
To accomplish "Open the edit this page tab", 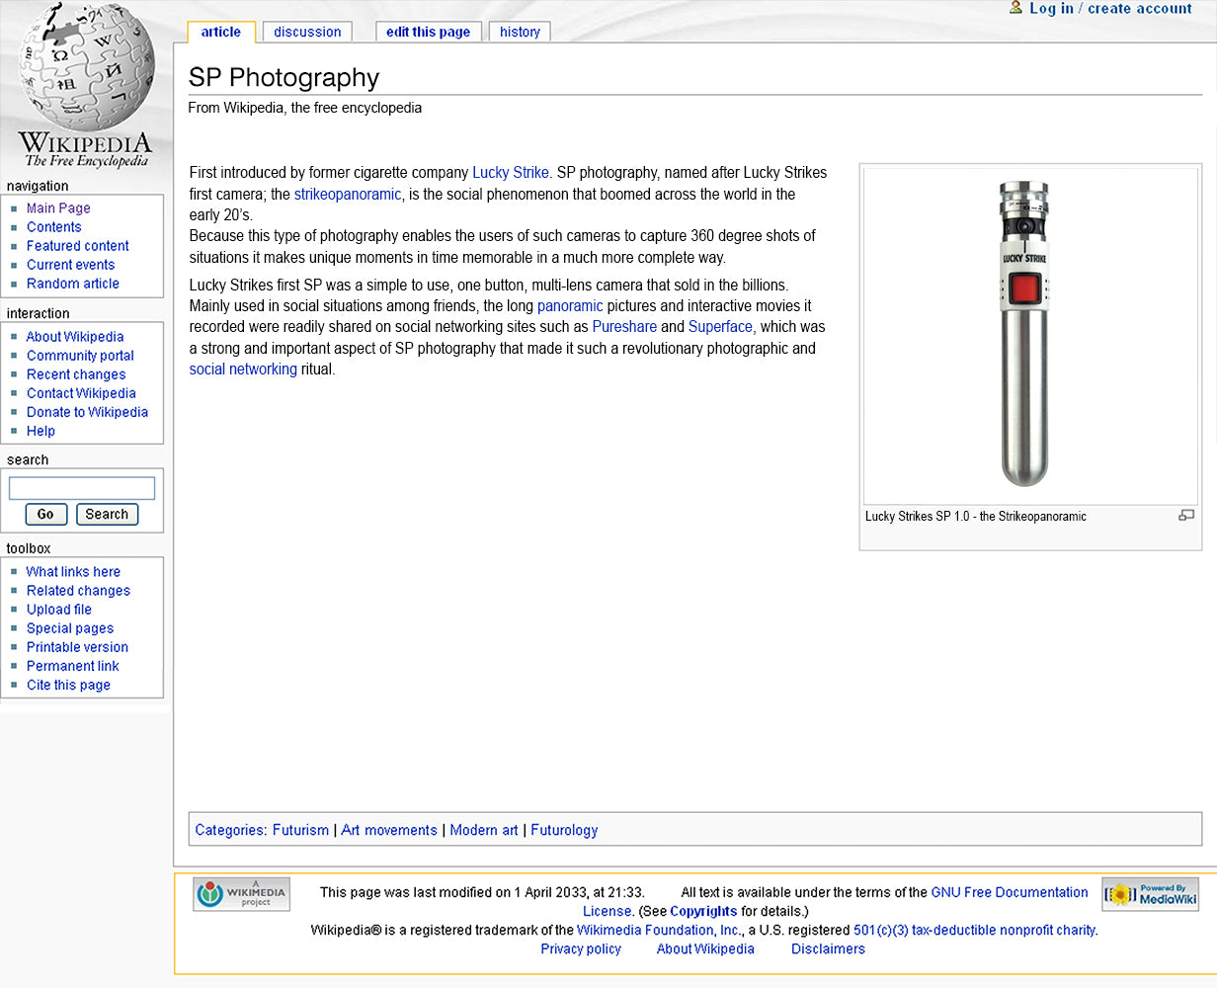I will click(428, 32).
